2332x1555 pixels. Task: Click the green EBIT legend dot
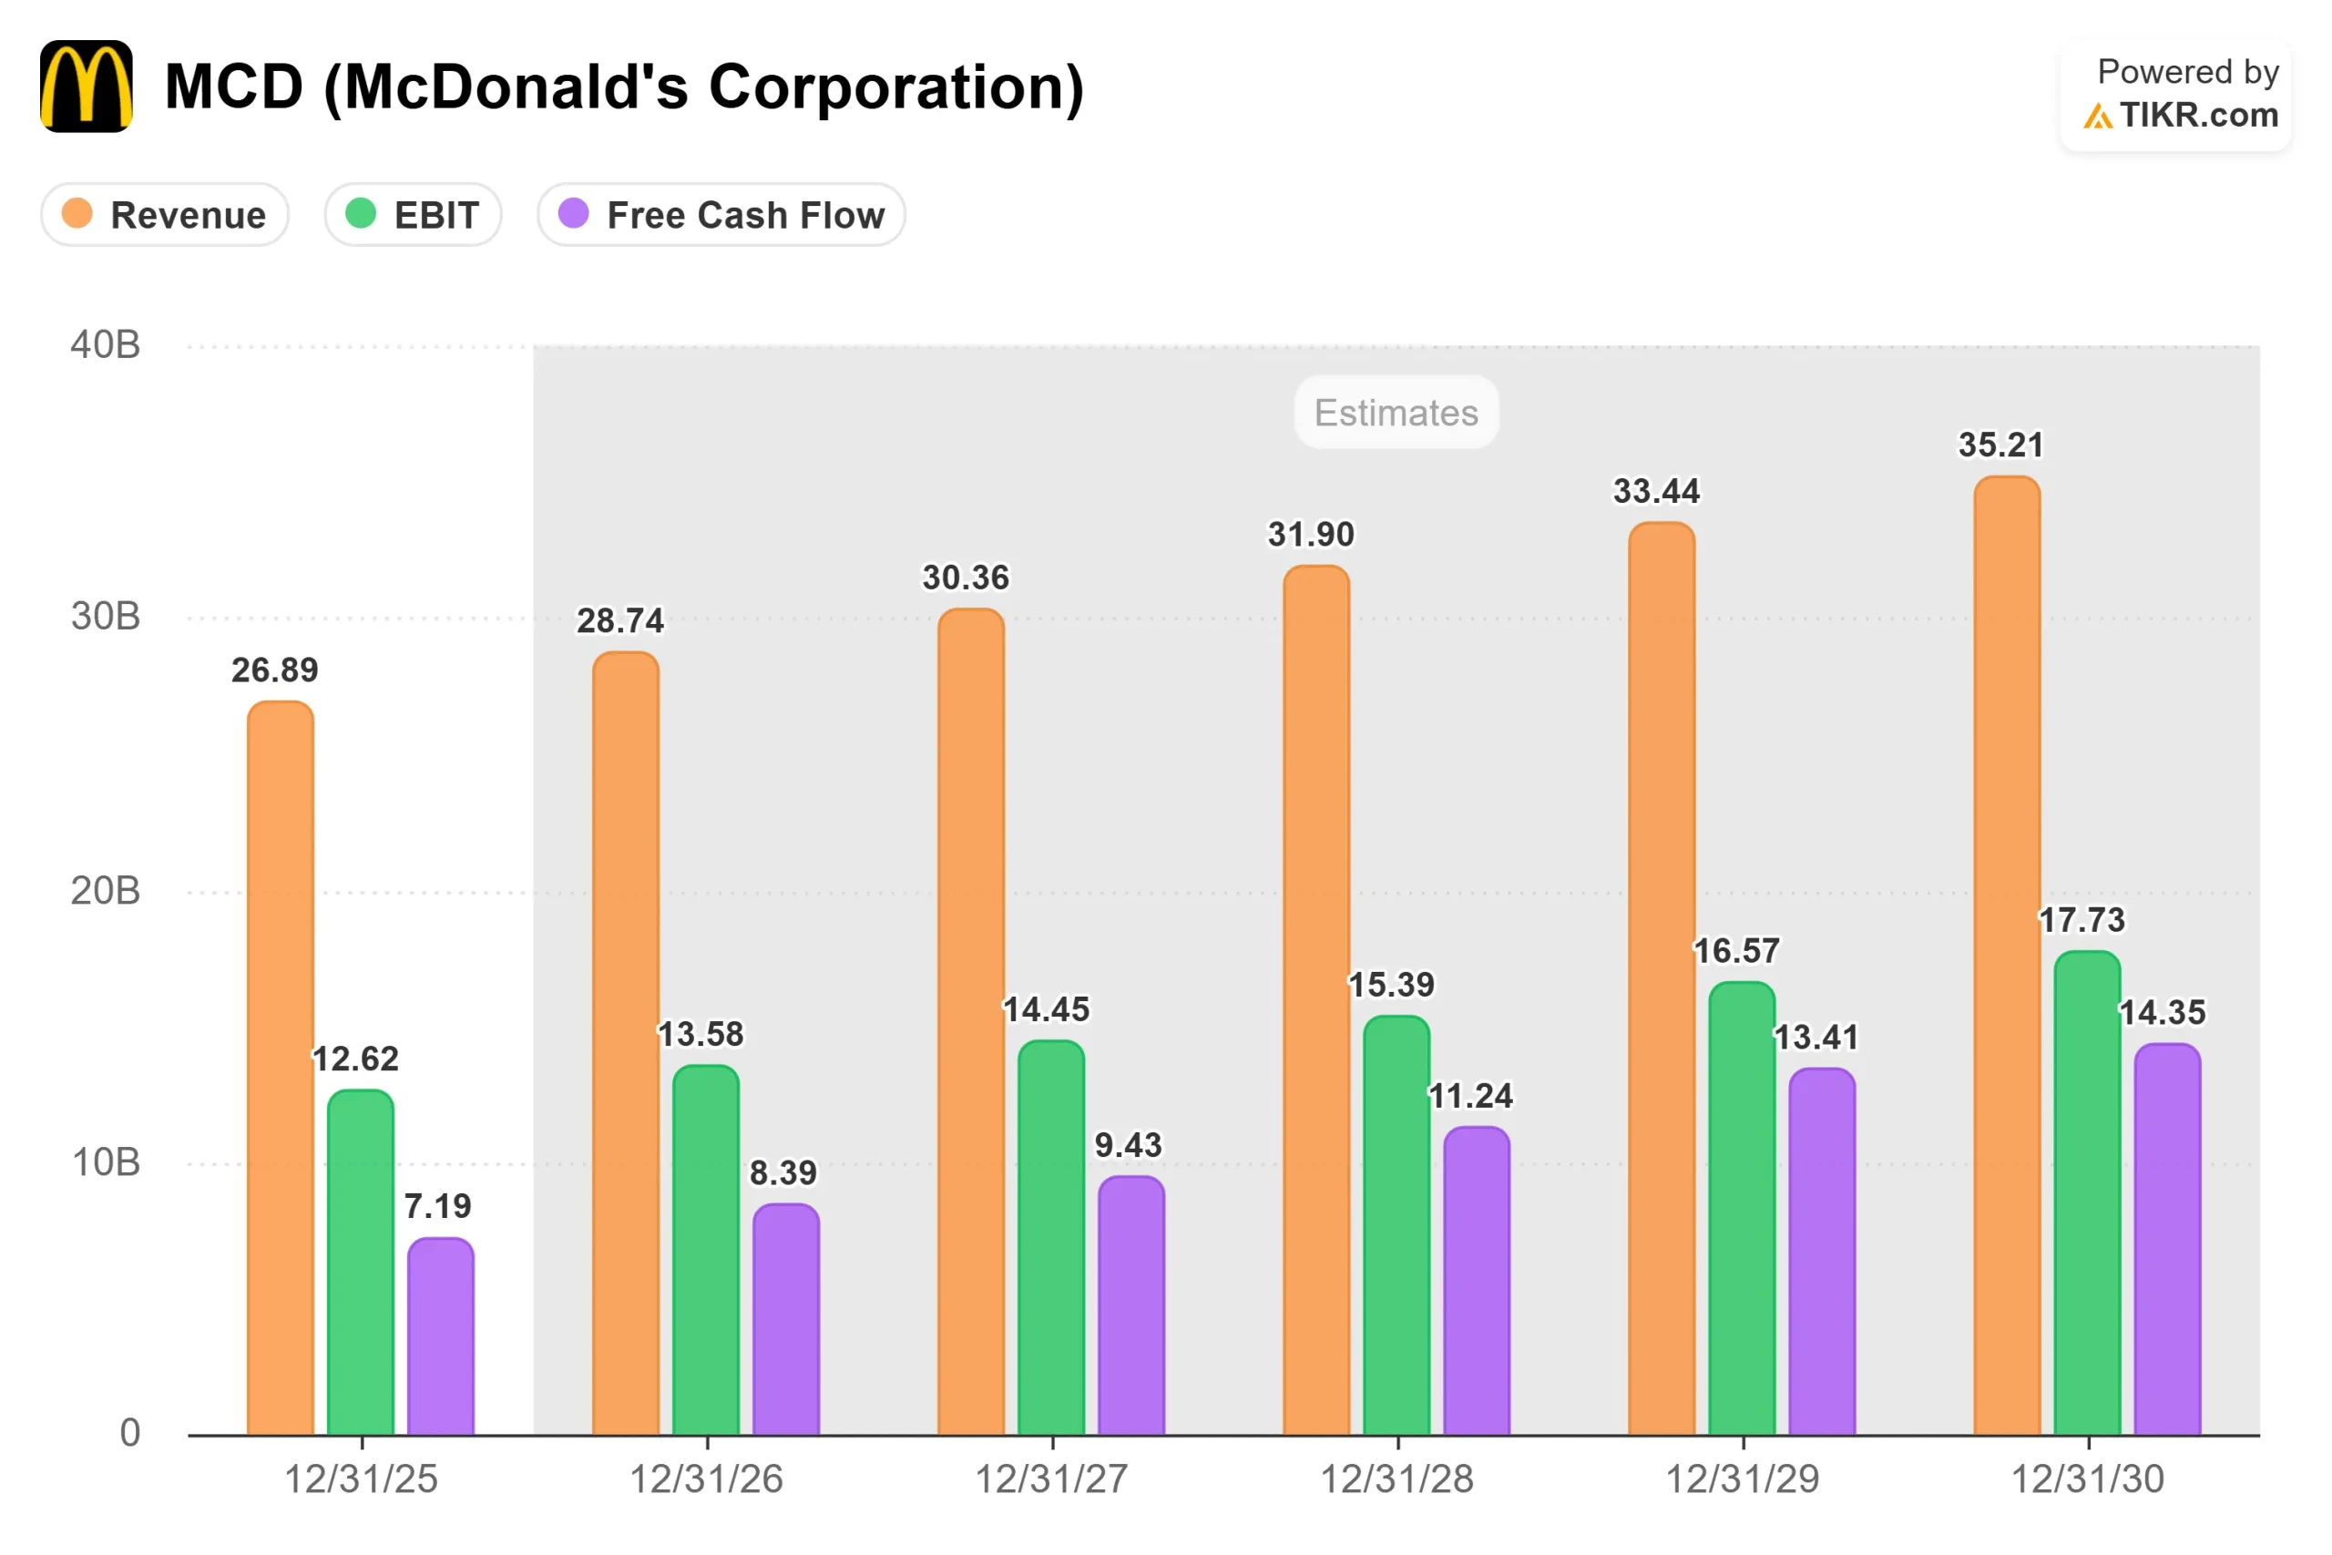[x=361, y=213]
